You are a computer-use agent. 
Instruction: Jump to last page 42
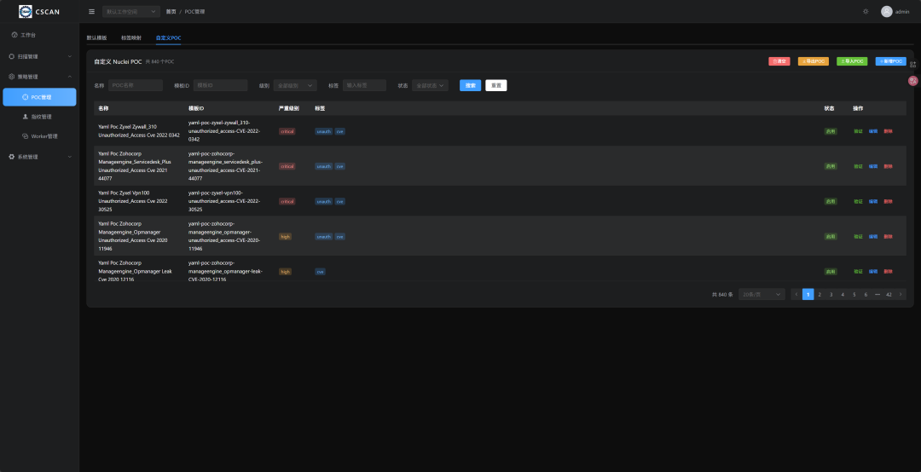(889, 294)
